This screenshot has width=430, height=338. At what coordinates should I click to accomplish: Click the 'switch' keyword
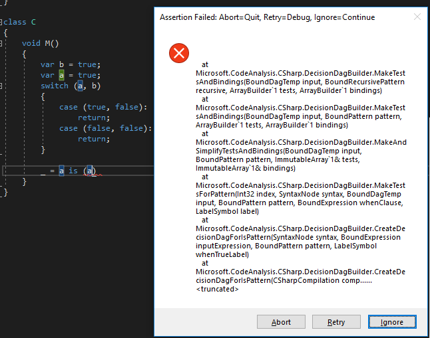click(55, 86)
